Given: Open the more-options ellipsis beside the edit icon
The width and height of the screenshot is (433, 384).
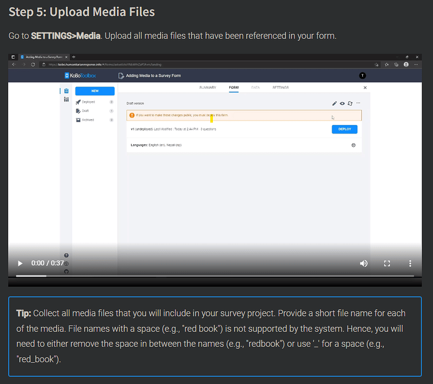Looking at the screenshot, I should point(358,103).
